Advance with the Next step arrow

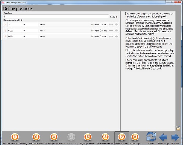175,137
